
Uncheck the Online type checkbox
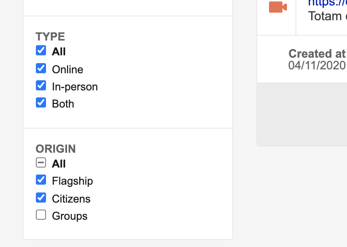(41, 69)
